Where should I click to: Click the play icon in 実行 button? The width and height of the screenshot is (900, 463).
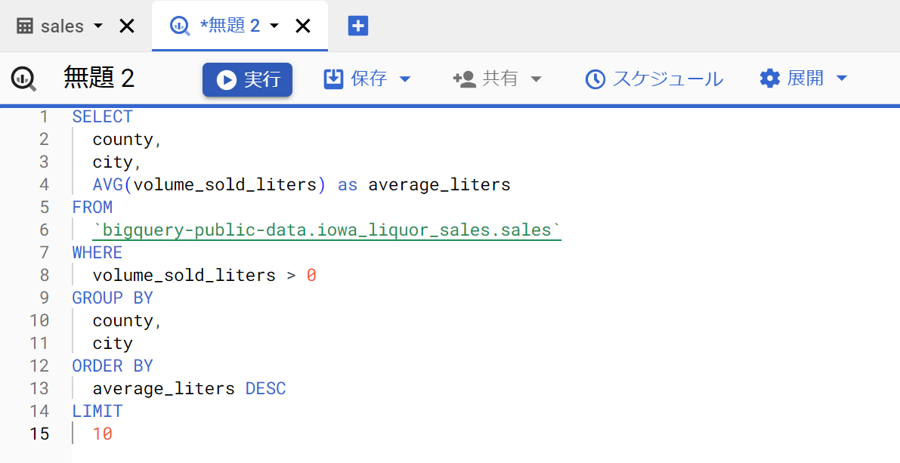226,80
